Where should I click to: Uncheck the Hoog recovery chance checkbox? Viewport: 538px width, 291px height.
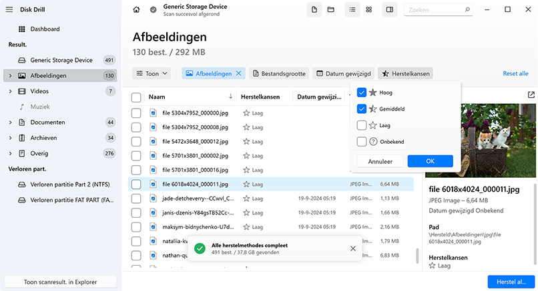point(362,93)
